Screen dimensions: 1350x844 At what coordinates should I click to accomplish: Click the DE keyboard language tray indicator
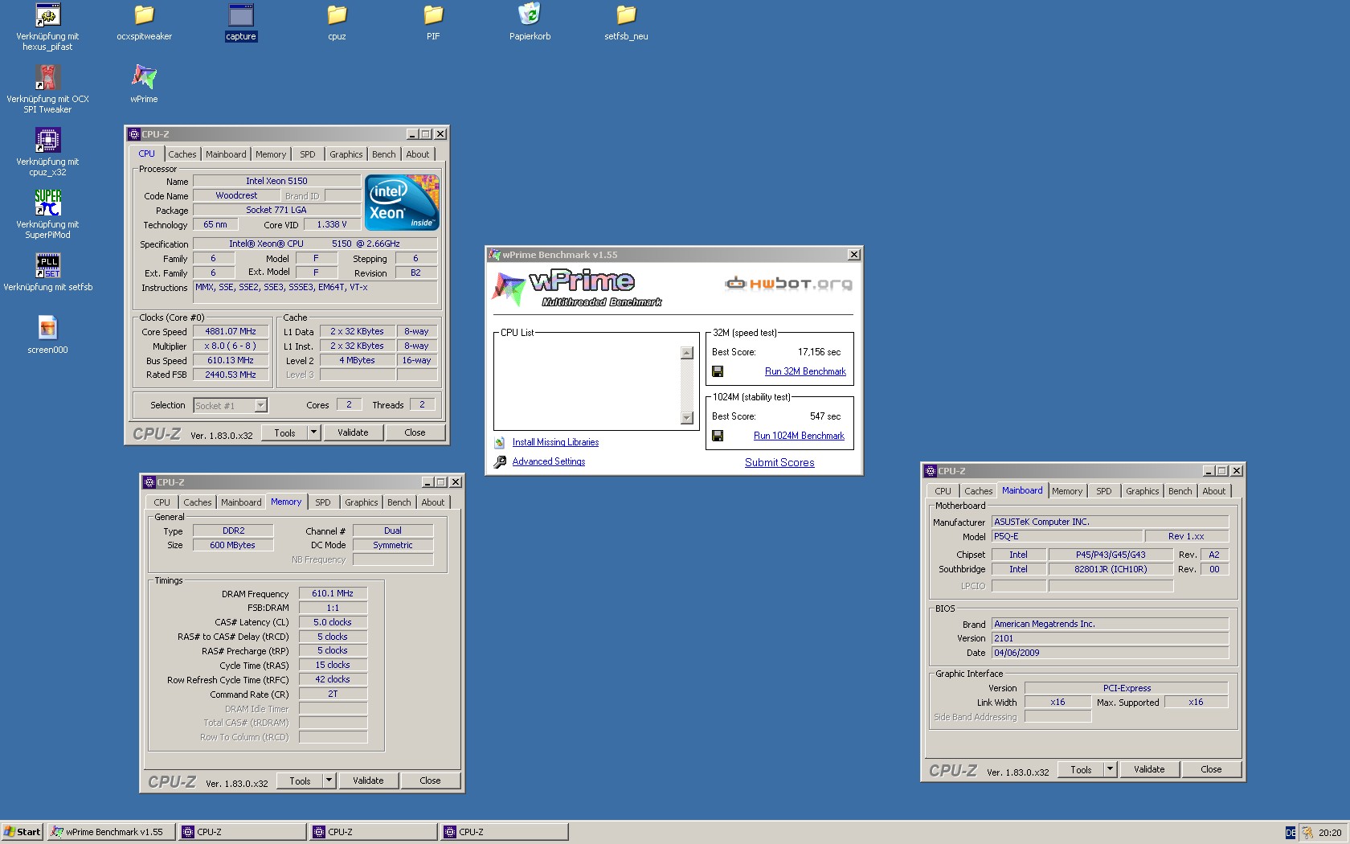1291,832
